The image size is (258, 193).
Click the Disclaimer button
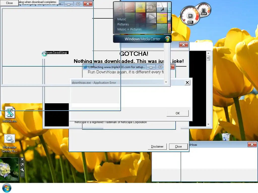point(157,147)
